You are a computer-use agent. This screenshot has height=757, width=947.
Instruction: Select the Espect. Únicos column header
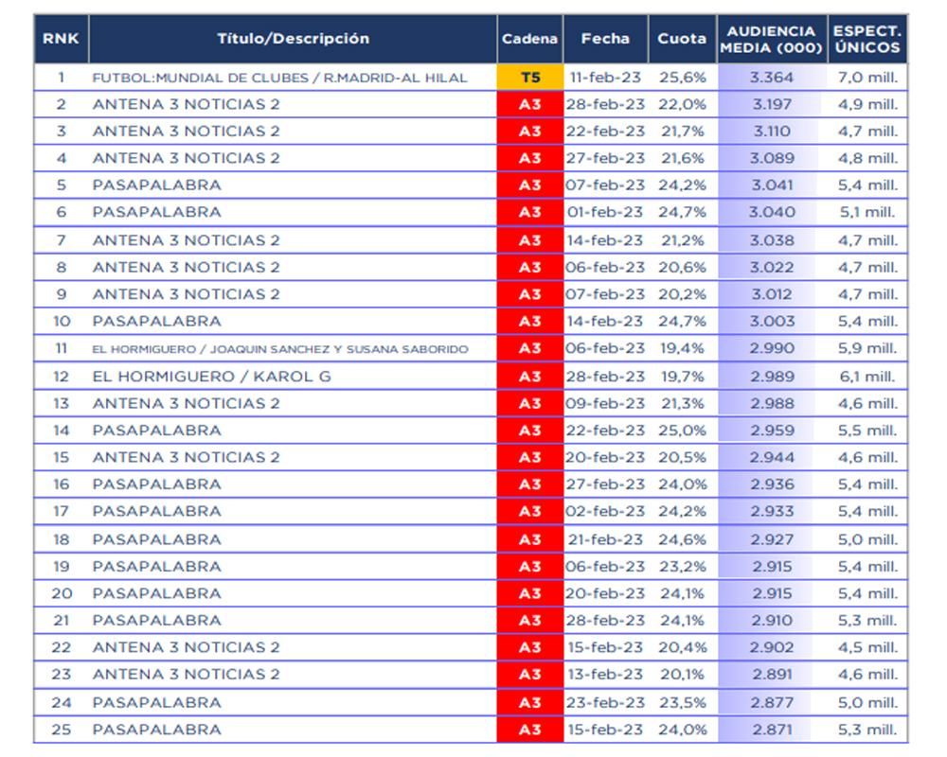point(867,39)
